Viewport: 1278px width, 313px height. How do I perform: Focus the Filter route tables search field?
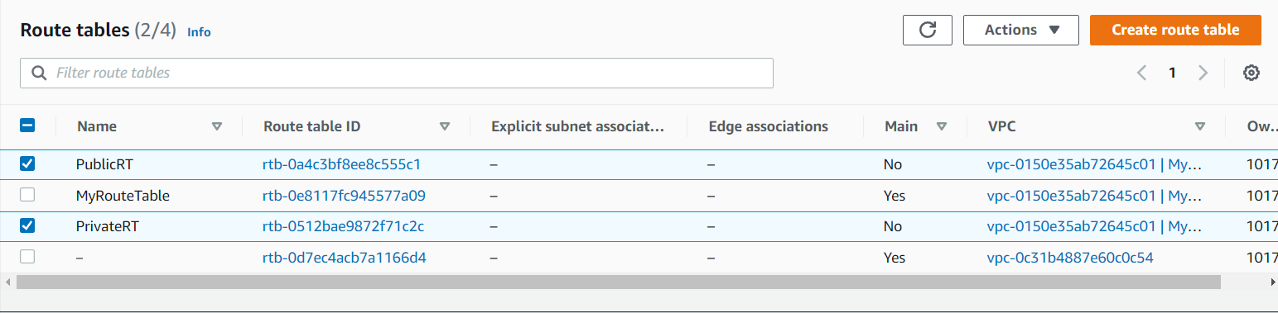click(x=397, y=73)
